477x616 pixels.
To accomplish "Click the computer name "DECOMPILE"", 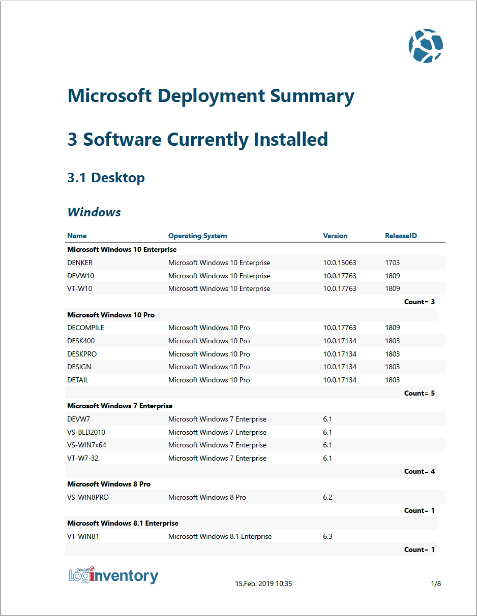I will (85, 328).
